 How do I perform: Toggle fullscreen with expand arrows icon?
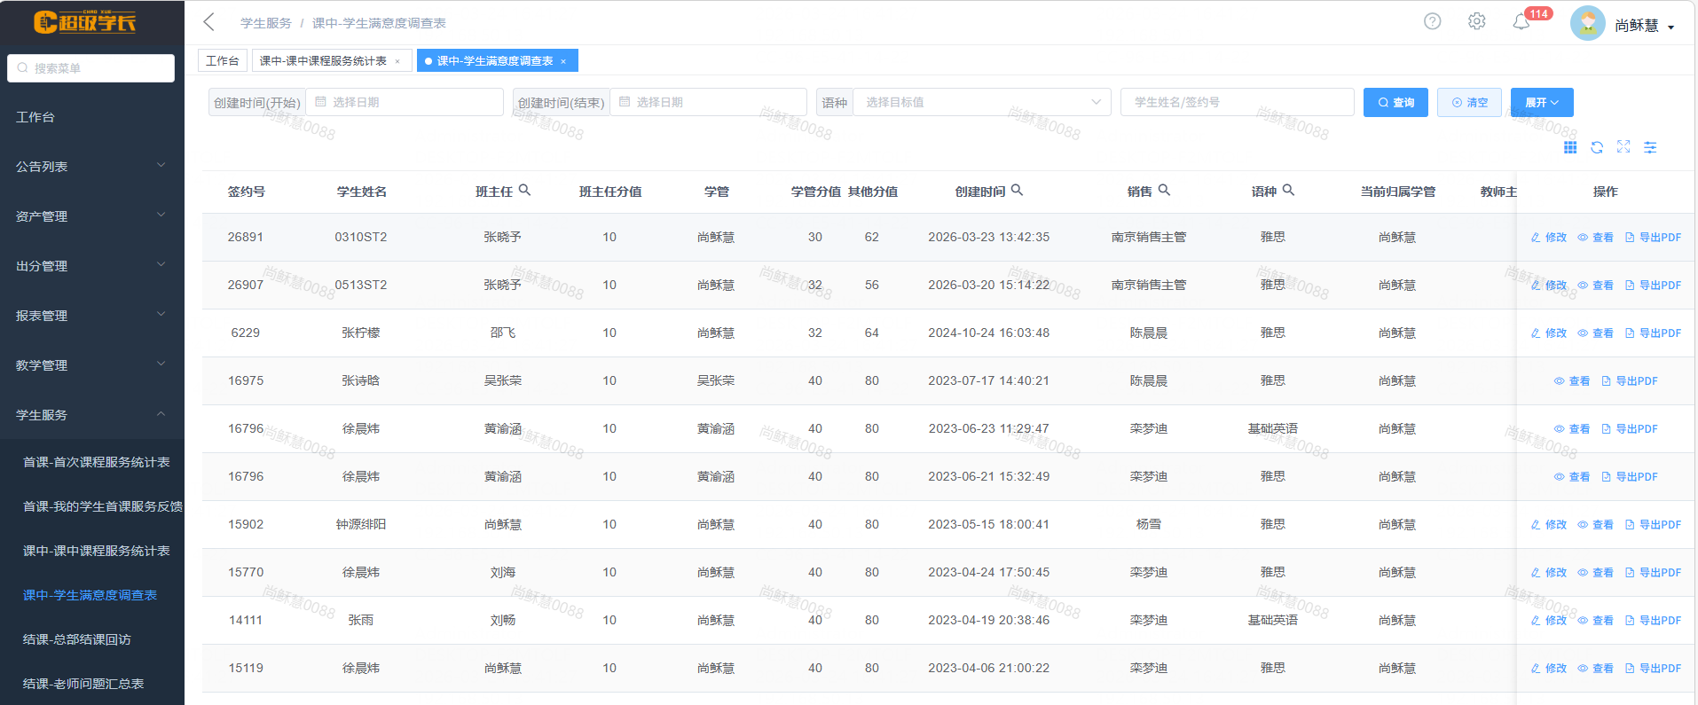click(x=1623, y=147)
